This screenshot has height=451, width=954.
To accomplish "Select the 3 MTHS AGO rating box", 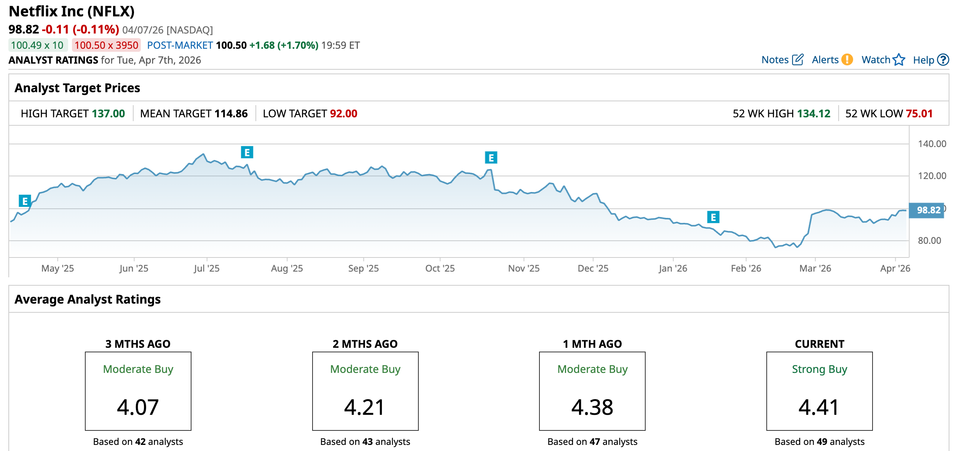I will [138, 391].
